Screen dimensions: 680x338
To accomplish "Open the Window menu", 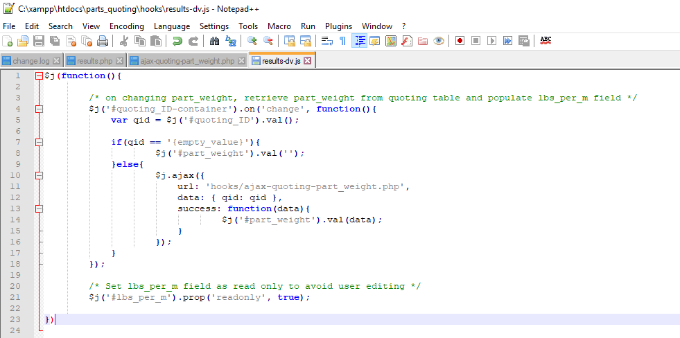I will click(377, 26).
